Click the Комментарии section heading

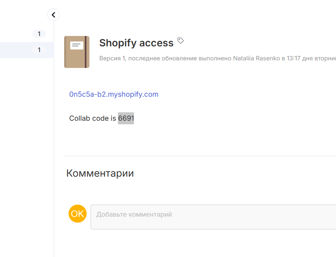[x=100, y=173]
